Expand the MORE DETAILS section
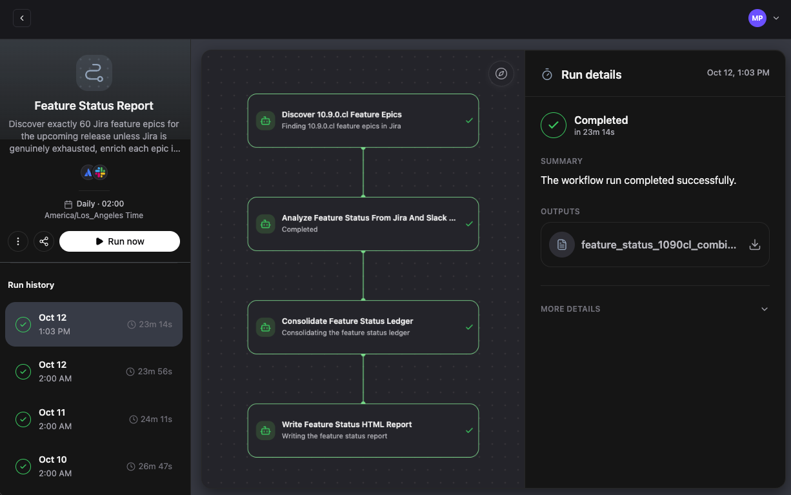This screenshot has width=791, height=495. click(655, 309)
